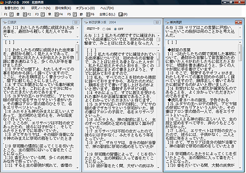This screenshot has height=173, width=246.
Task: Click scroll-down arrow in 口語訳 main text pane
Action: [x=78, y=168]
